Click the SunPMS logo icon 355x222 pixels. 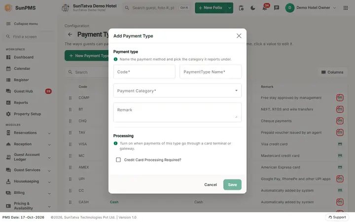8,8
